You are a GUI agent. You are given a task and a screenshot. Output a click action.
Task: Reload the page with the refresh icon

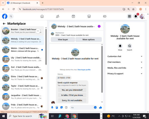(x=14, y=9)
